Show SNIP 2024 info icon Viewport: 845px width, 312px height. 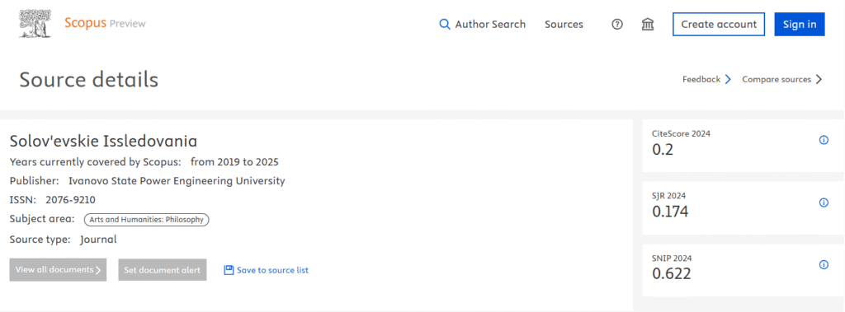click(x=824, y=264)
